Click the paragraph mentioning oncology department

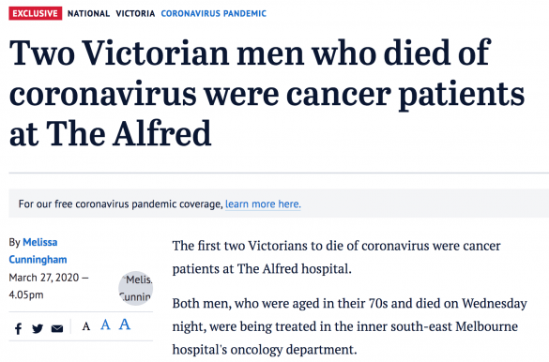(349, 326)
